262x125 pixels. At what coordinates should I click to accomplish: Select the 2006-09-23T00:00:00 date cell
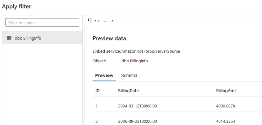pyautogui.click(x=137, y=121)
